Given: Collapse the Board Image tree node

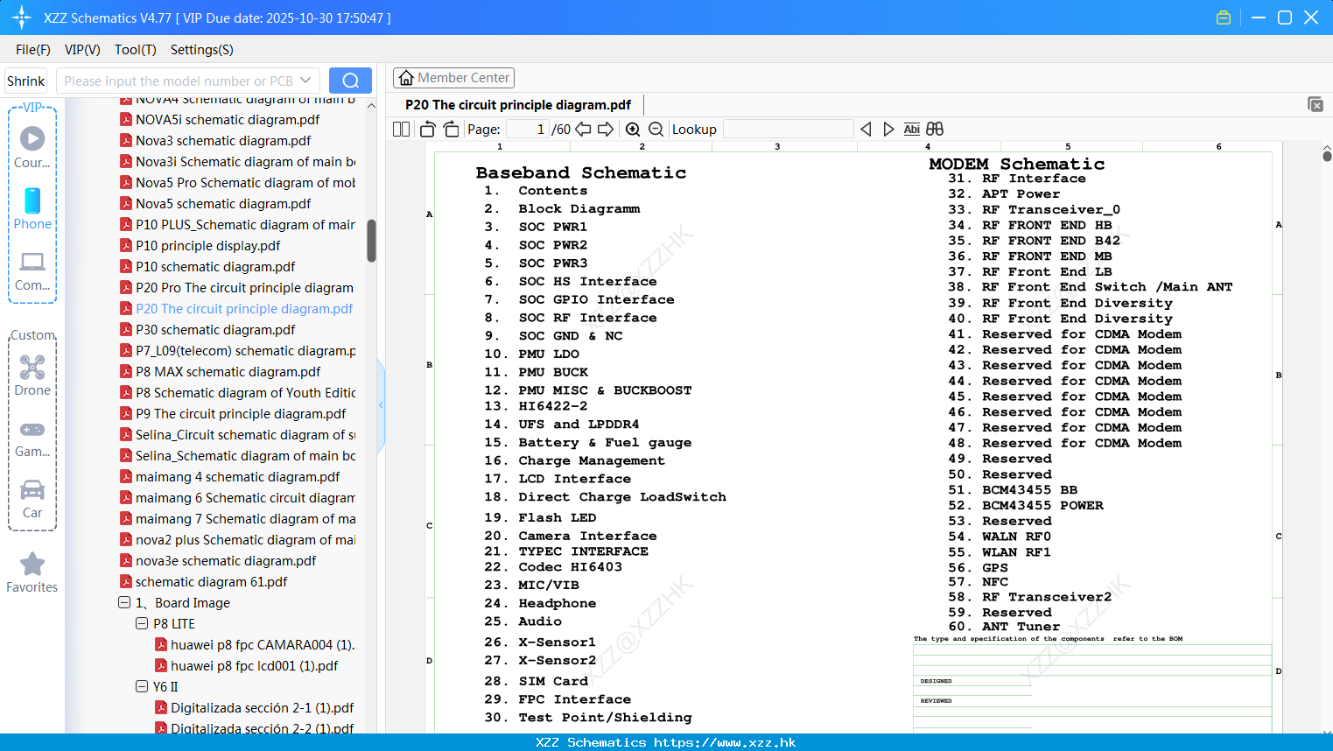Looking at the screenshot, I should (x=124, y=602).
